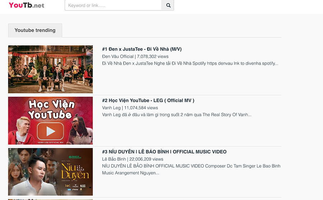
Task: Open title '#1 Đen x JustaTee - Đi Về Nhà'
Action: coord(142,49)
